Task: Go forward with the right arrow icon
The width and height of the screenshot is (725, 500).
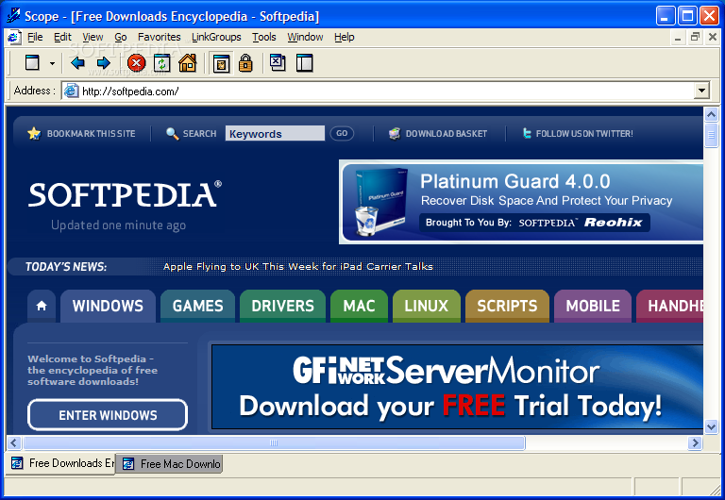Action: [x=104, y=63]
